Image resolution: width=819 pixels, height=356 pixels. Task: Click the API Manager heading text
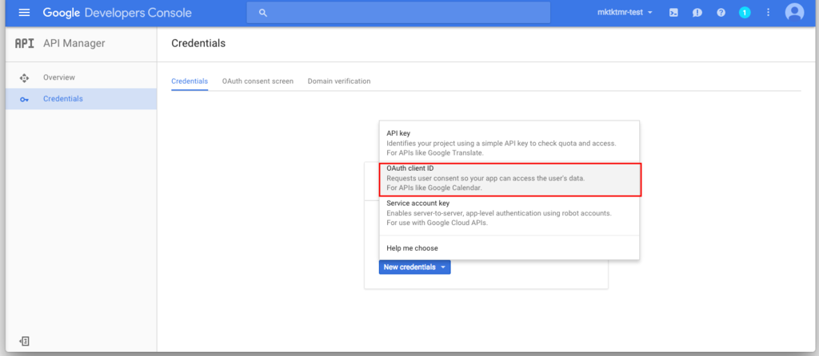point(74,43)
